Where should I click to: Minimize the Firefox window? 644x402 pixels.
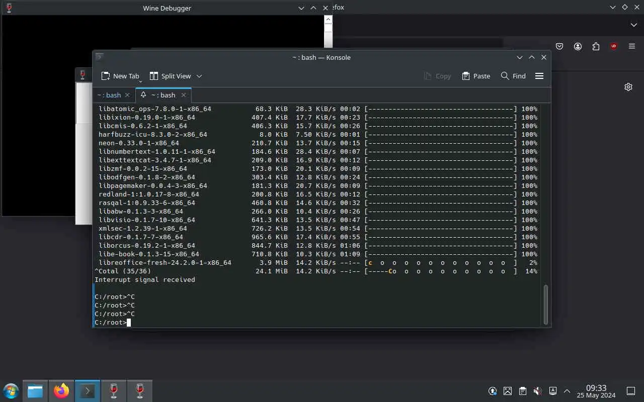point(613,8)
